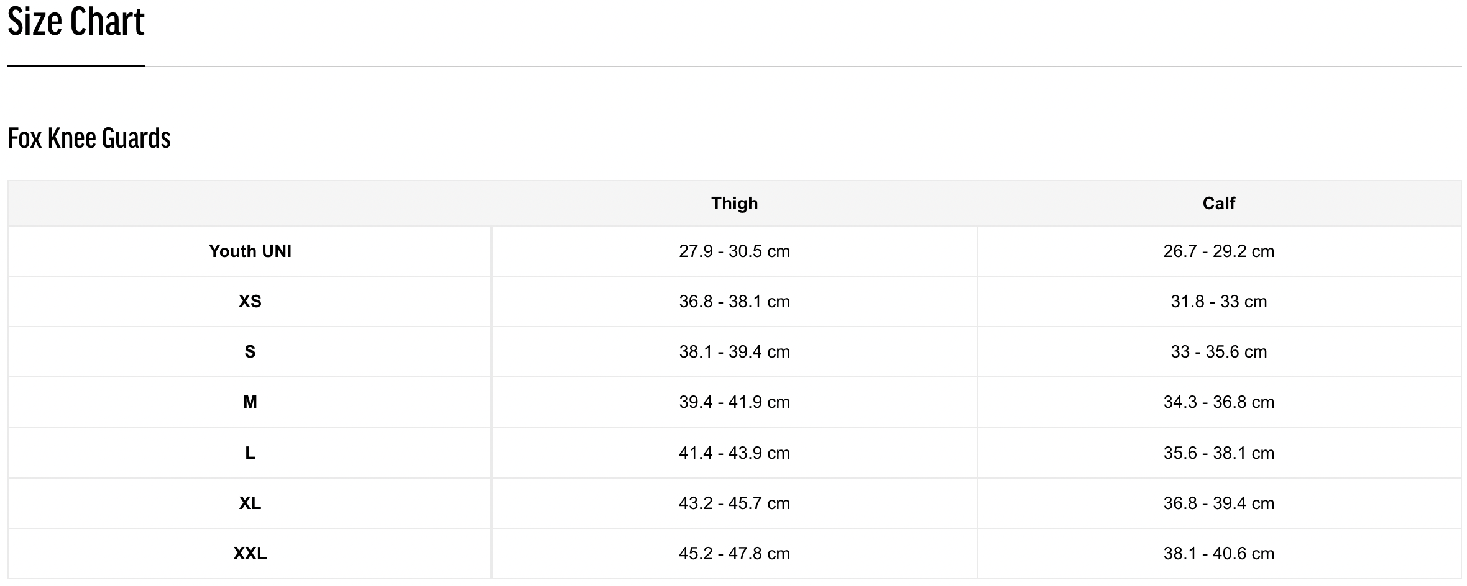
Task: Select the Youth UNI row label
Action: pyautogui.click(x=250, y=251)
